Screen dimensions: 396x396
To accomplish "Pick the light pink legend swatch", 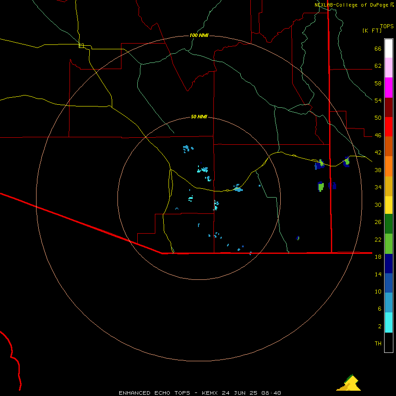I will point(389,68).
